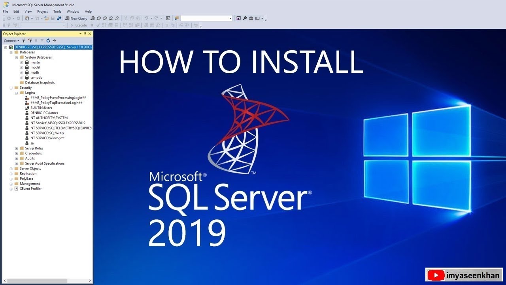Select the DENRIC-PC\SQLEXPRESS2019 server node
Screen dimensions: 506x285
coord(53,47)
